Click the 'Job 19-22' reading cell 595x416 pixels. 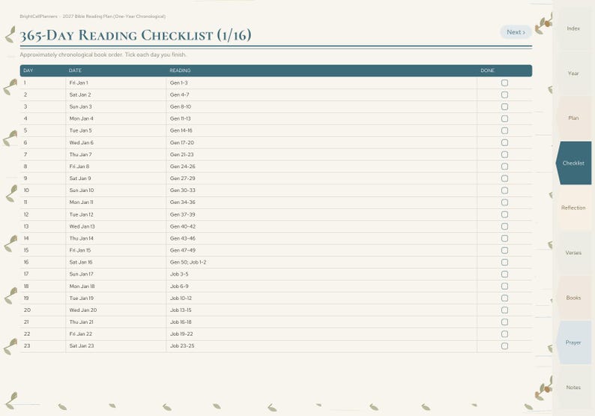pyautogui.click(x=321, y=334)
